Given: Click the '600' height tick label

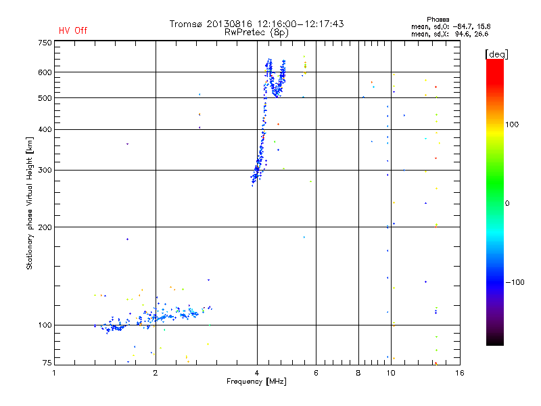Looking at the screenshot, I should [x=45, y=72].
